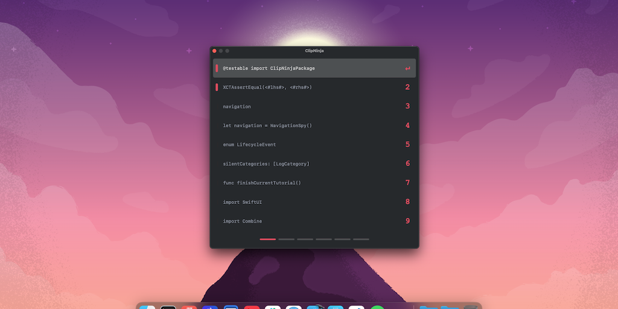Click shortcut number 8

click(x=407, y=202)
